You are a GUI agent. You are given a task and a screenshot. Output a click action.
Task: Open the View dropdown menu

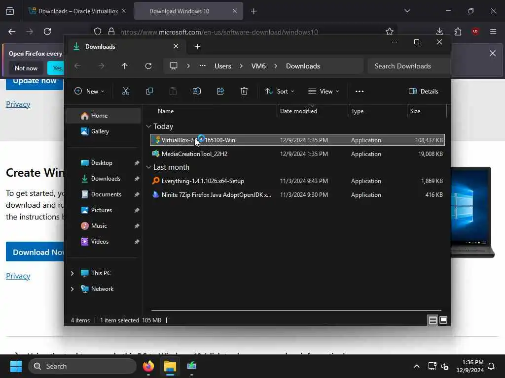pyautogui.click(x=324, y=91)
